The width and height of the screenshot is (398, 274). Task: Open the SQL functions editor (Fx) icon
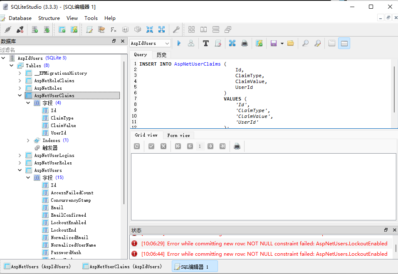point(114,29)
